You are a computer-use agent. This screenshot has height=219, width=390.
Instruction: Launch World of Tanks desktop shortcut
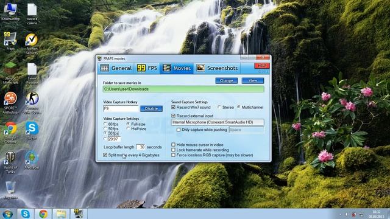coord(10,162)
